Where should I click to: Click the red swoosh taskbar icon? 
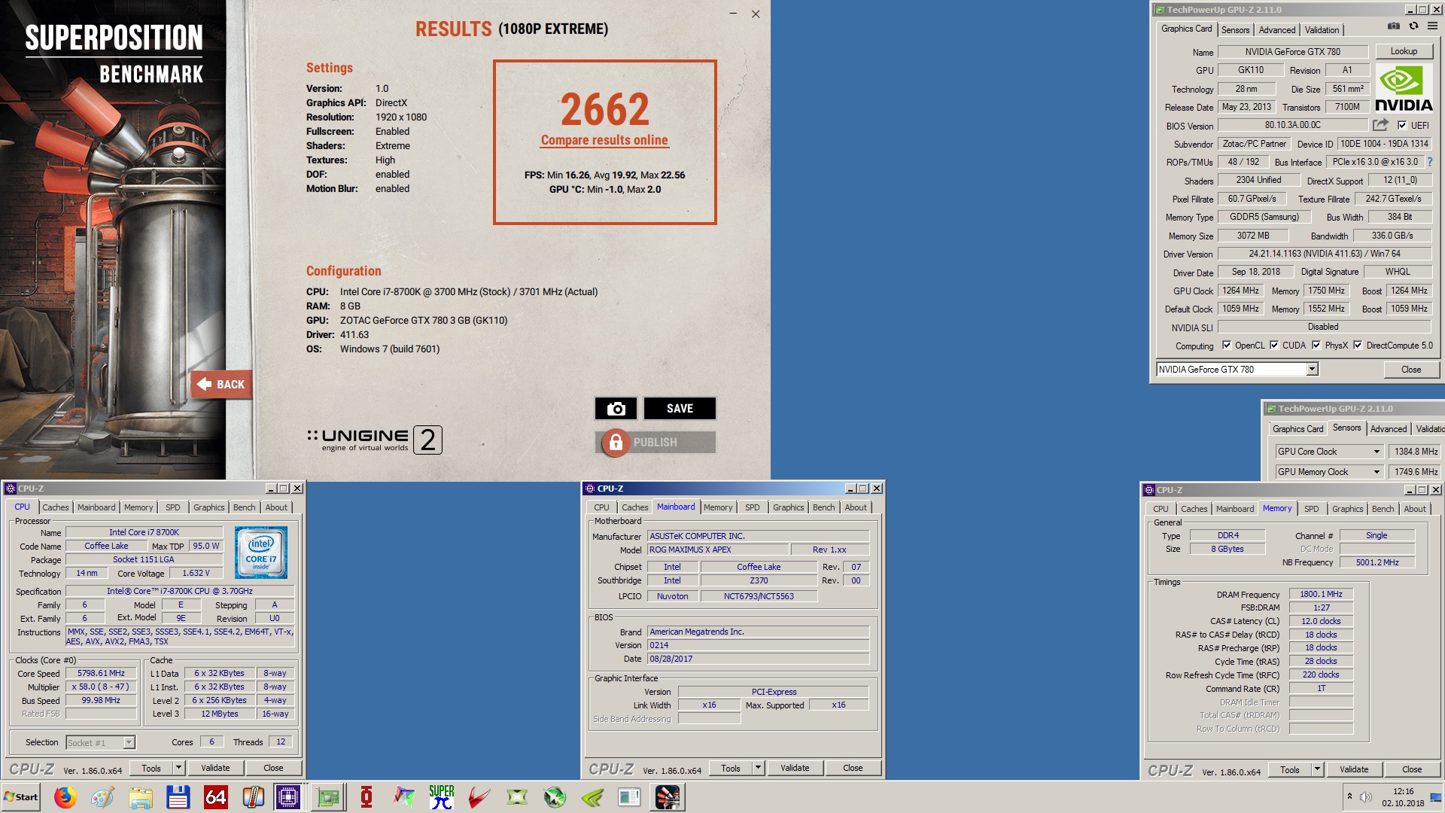479,797
